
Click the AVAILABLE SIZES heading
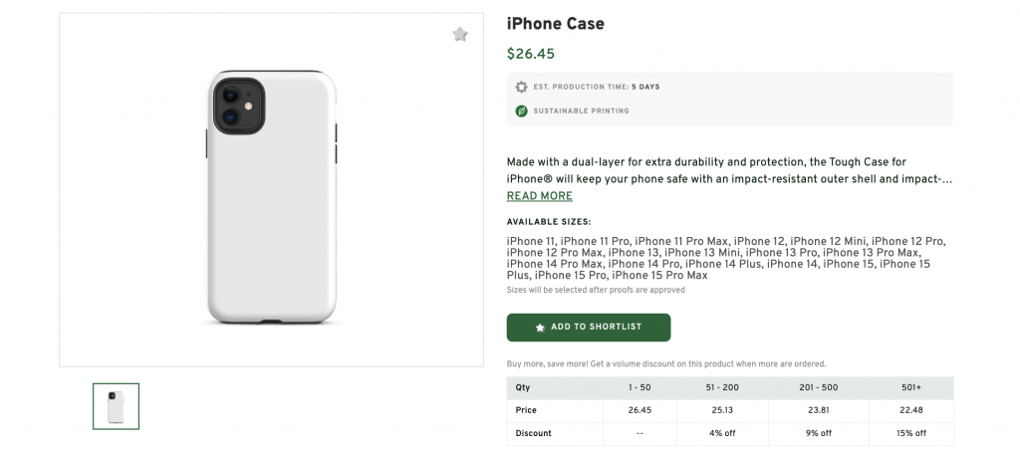549,222
